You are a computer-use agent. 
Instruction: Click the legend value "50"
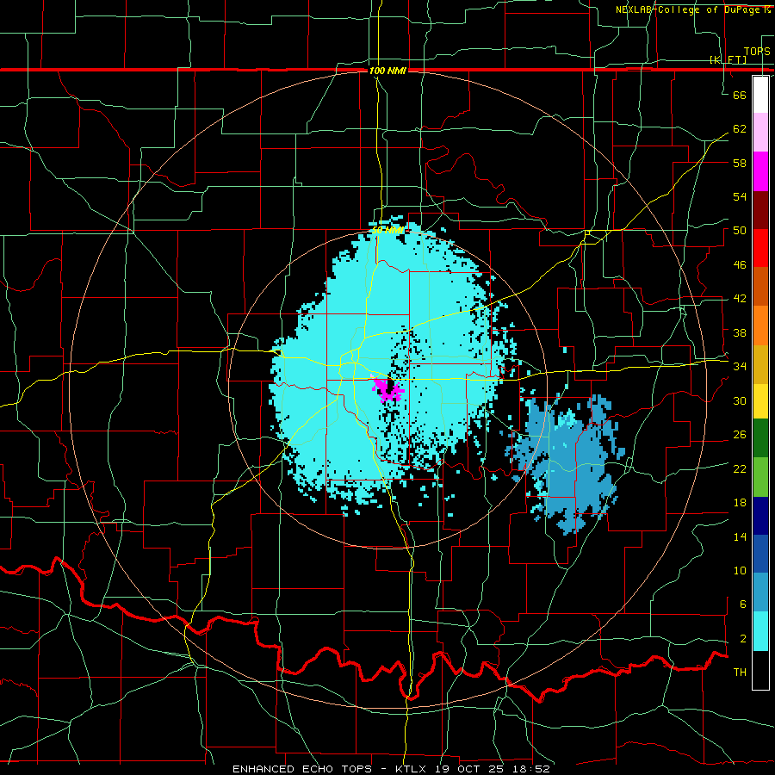(x=740, y=231)
